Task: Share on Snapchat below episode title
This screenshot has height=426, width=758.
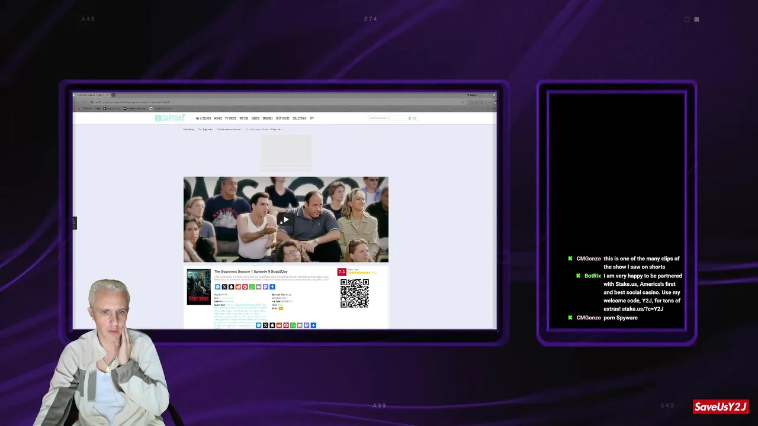Action: tap(231, 287)
